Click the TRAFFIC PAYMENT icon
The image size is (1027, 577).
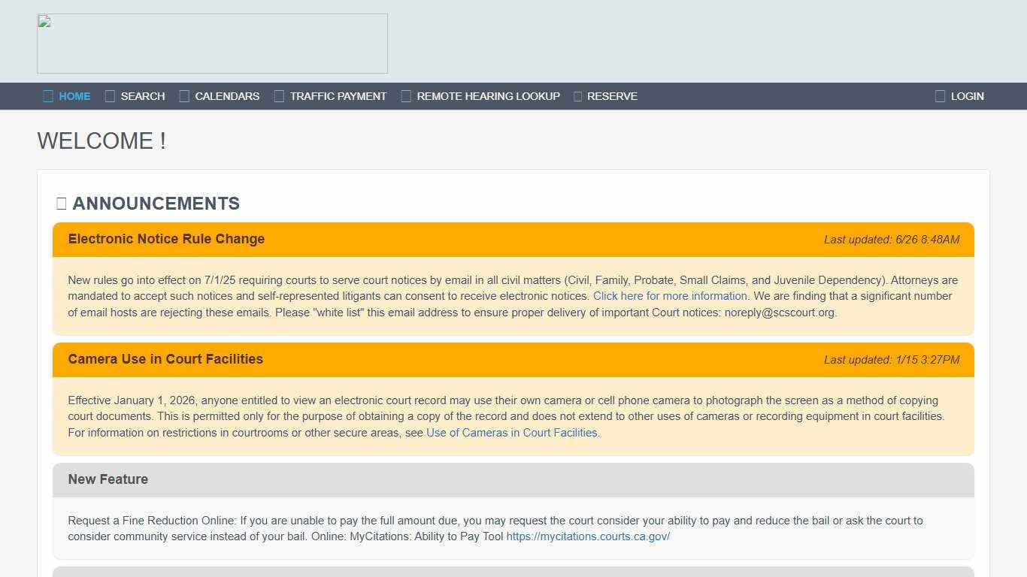(x=279, y=95)
